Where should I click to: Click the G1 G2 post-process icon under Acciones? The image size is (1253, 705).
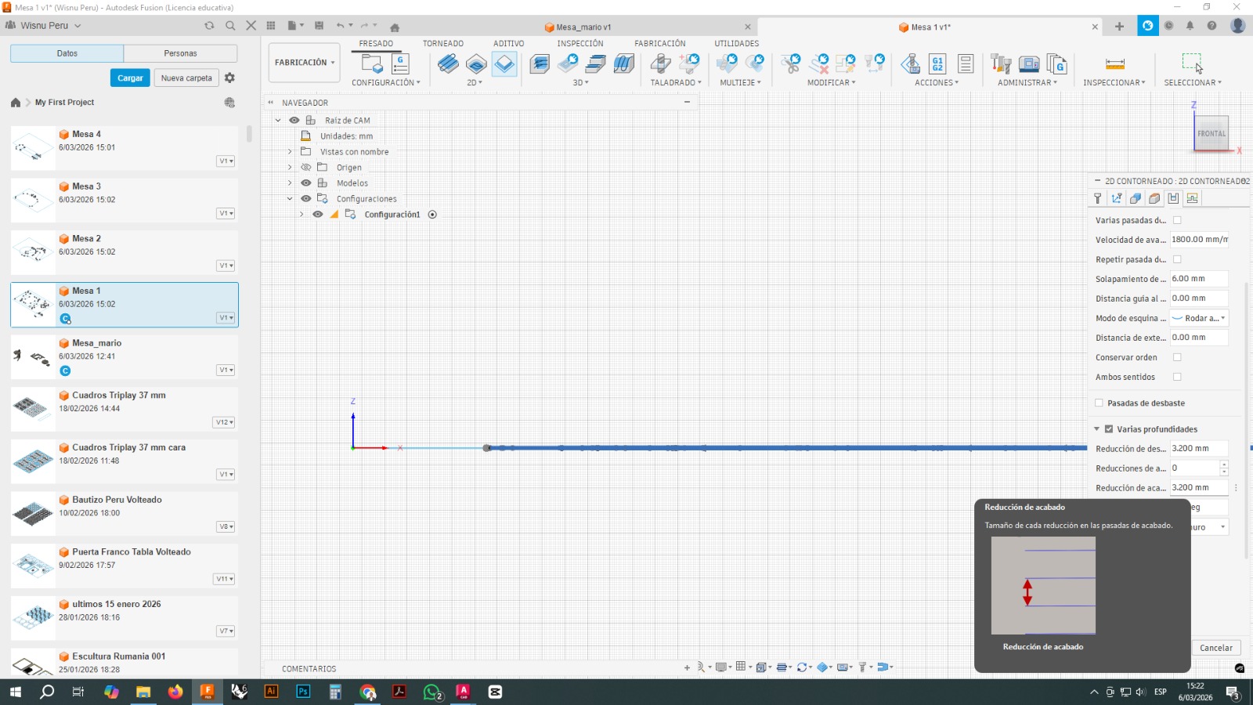tap(937, 64)
